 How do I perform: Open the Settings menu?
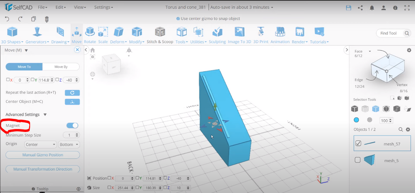(103, 7)
